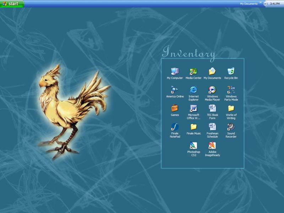Image resolution: width=284 pixels, height=213 pixels.
Task: Select Windows Party Mode shortcut
Action: (x=231, y=93)
